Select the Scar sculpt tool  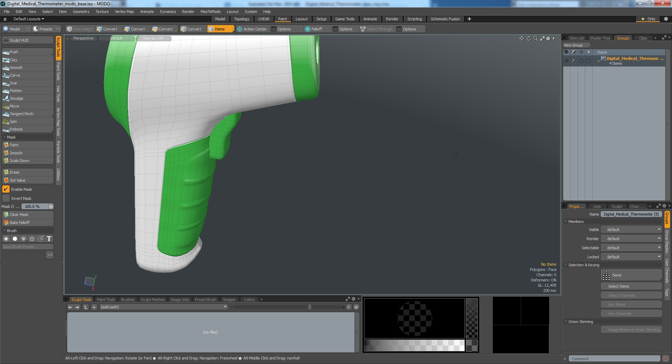[28, 83]
